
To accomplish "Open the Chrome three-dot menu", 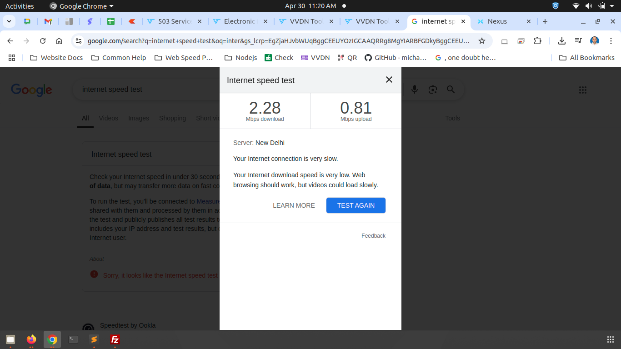I will (611, 41).
